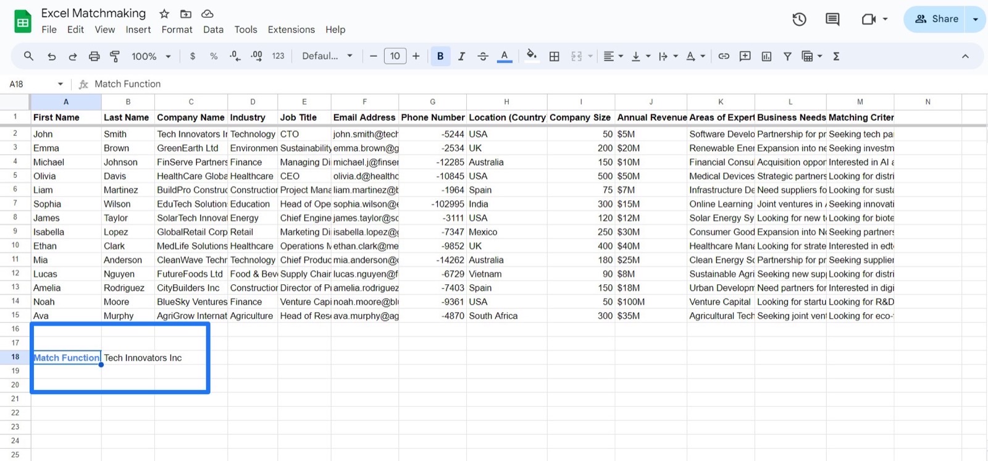Toggle strikethrough formatting
The height and width of the screenshot is (461, 988).
click(x=483, y=56)
